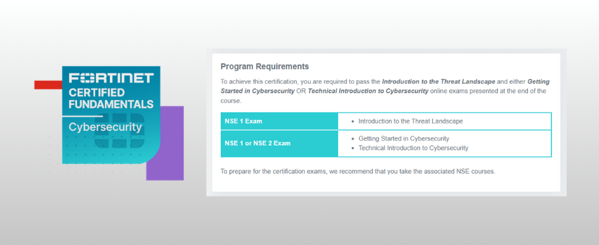
Task: Select the NSE 1 or NSE 2 Exam cell
Action: click(x=279, y=143)
